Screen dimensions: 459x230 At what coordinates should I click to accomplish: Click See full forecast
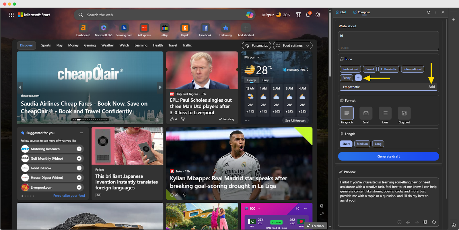click(x=295, y=121)
